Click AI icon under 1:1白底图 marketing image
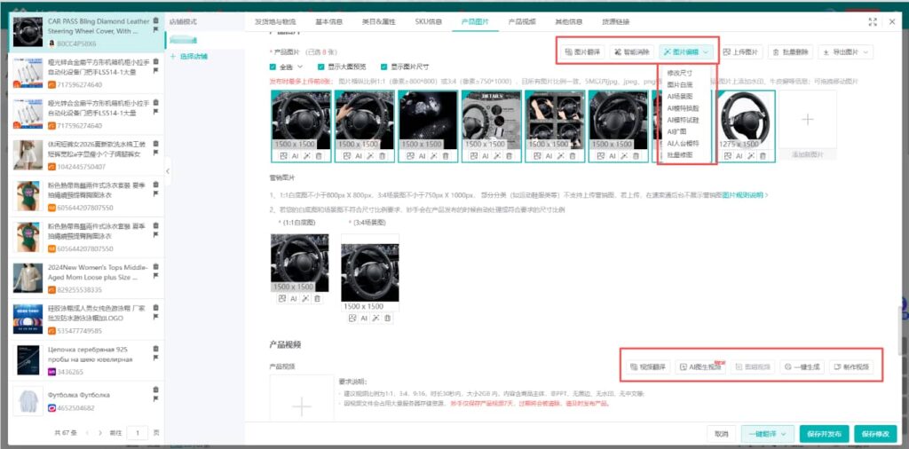 coord(293,298)
